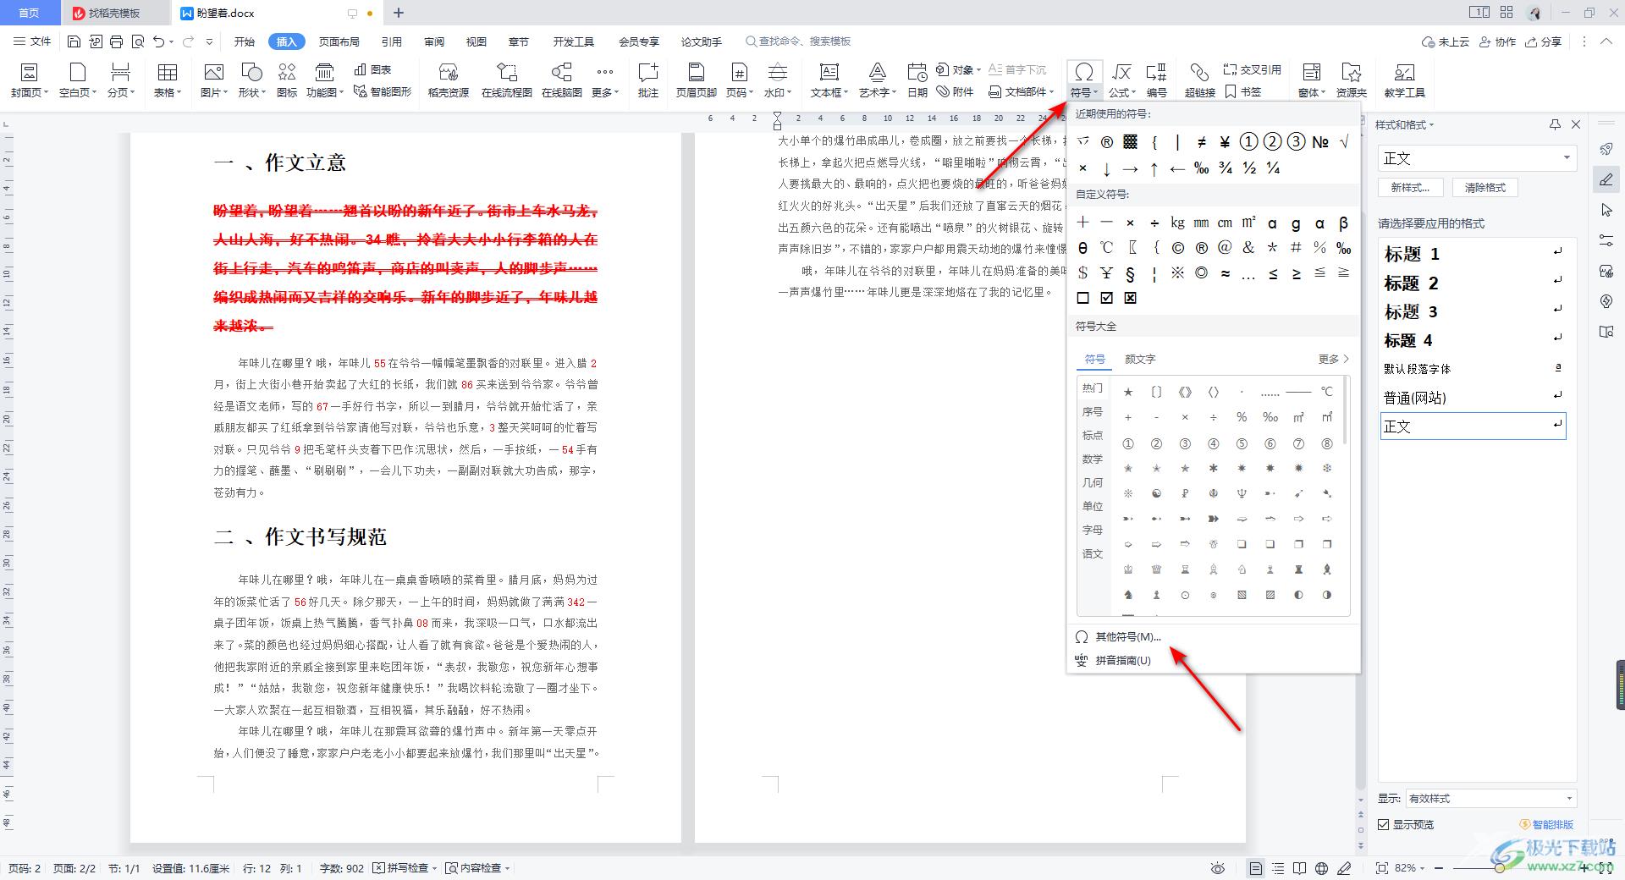
Task: Switch to outline view in status bar
Action: click(x=1278, y=868)
